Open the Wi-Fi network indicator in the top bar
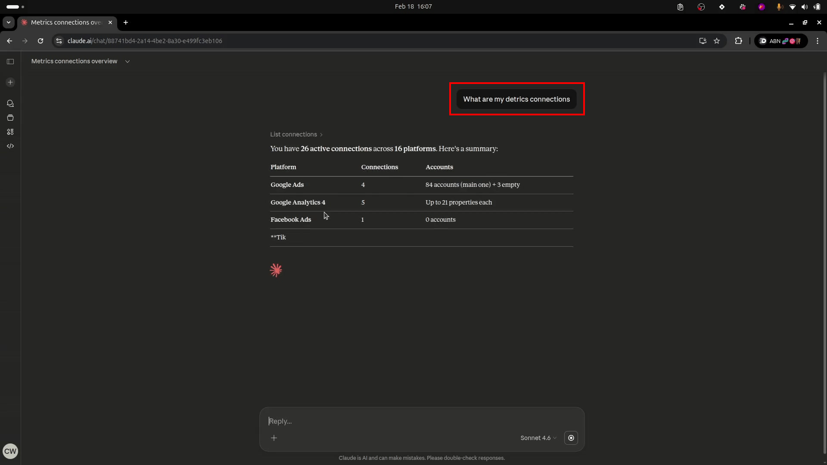827x465 pixels. point(792,7)
